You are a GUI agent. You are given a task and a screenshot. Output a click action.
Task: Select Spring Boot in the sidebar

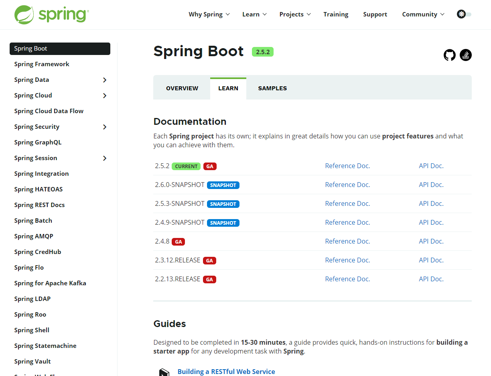pyautogui.click(x=60, y=49)
